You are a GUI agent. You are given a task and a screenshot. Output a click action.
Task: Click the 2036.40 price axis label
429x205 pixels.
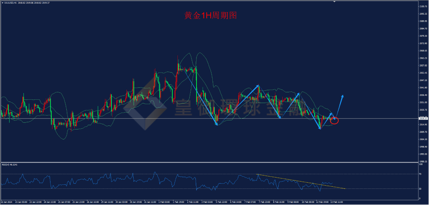(423, 95)
